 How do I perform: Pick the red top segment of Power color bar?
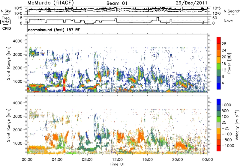pos(219,40)
